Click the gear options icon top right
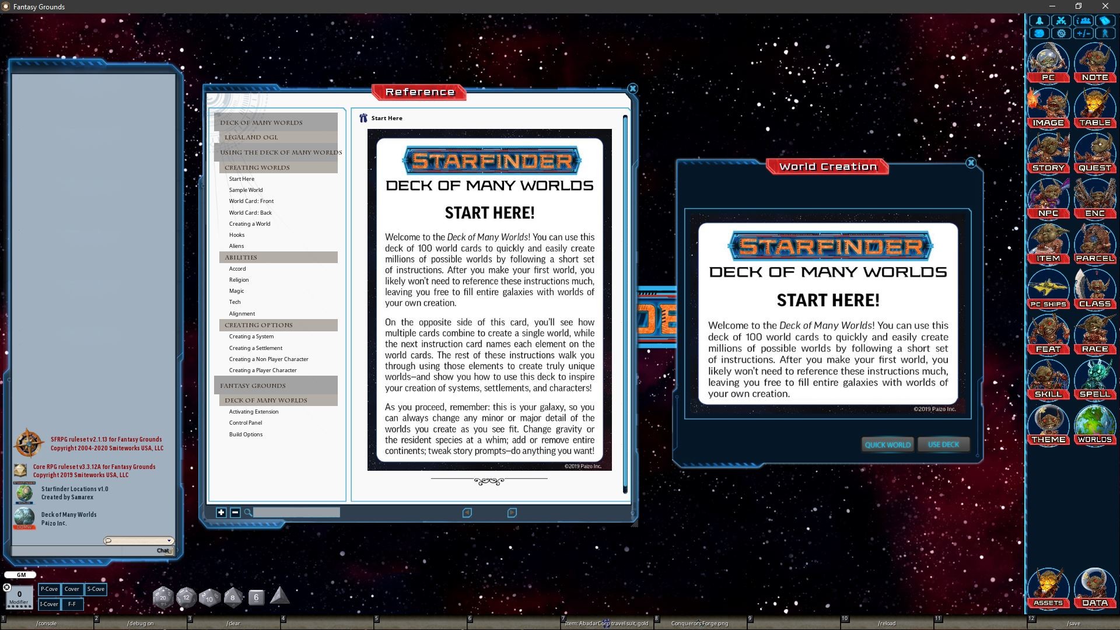 [1062, 33]
